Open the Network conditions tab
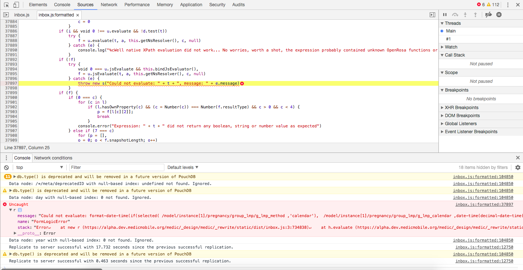This screenshot has width=523, height=270. click(x=53, y=158)
